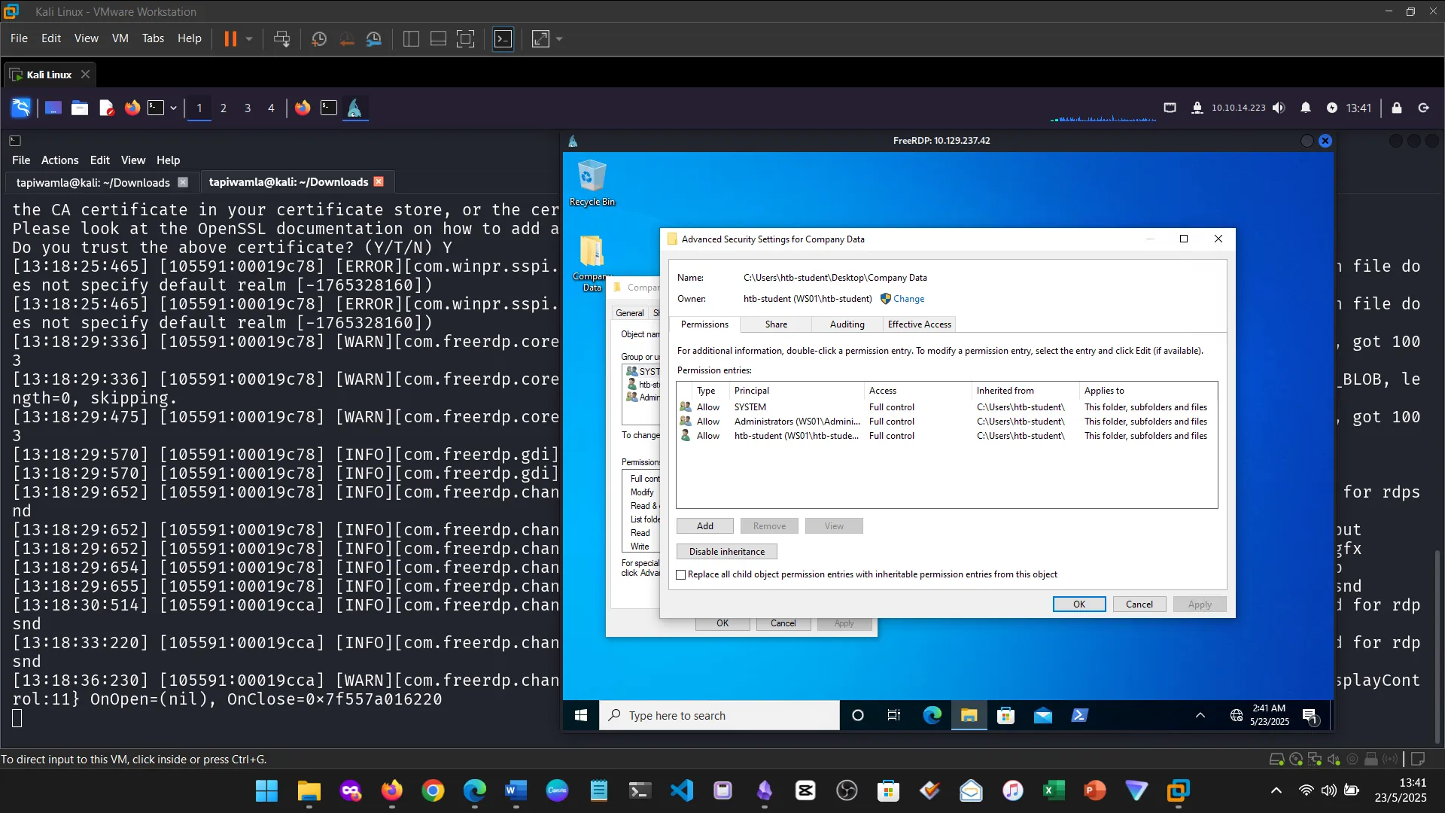This screenshot has height=813, width=1445.
Task: Open the Auditing tab
Action: 847,324
